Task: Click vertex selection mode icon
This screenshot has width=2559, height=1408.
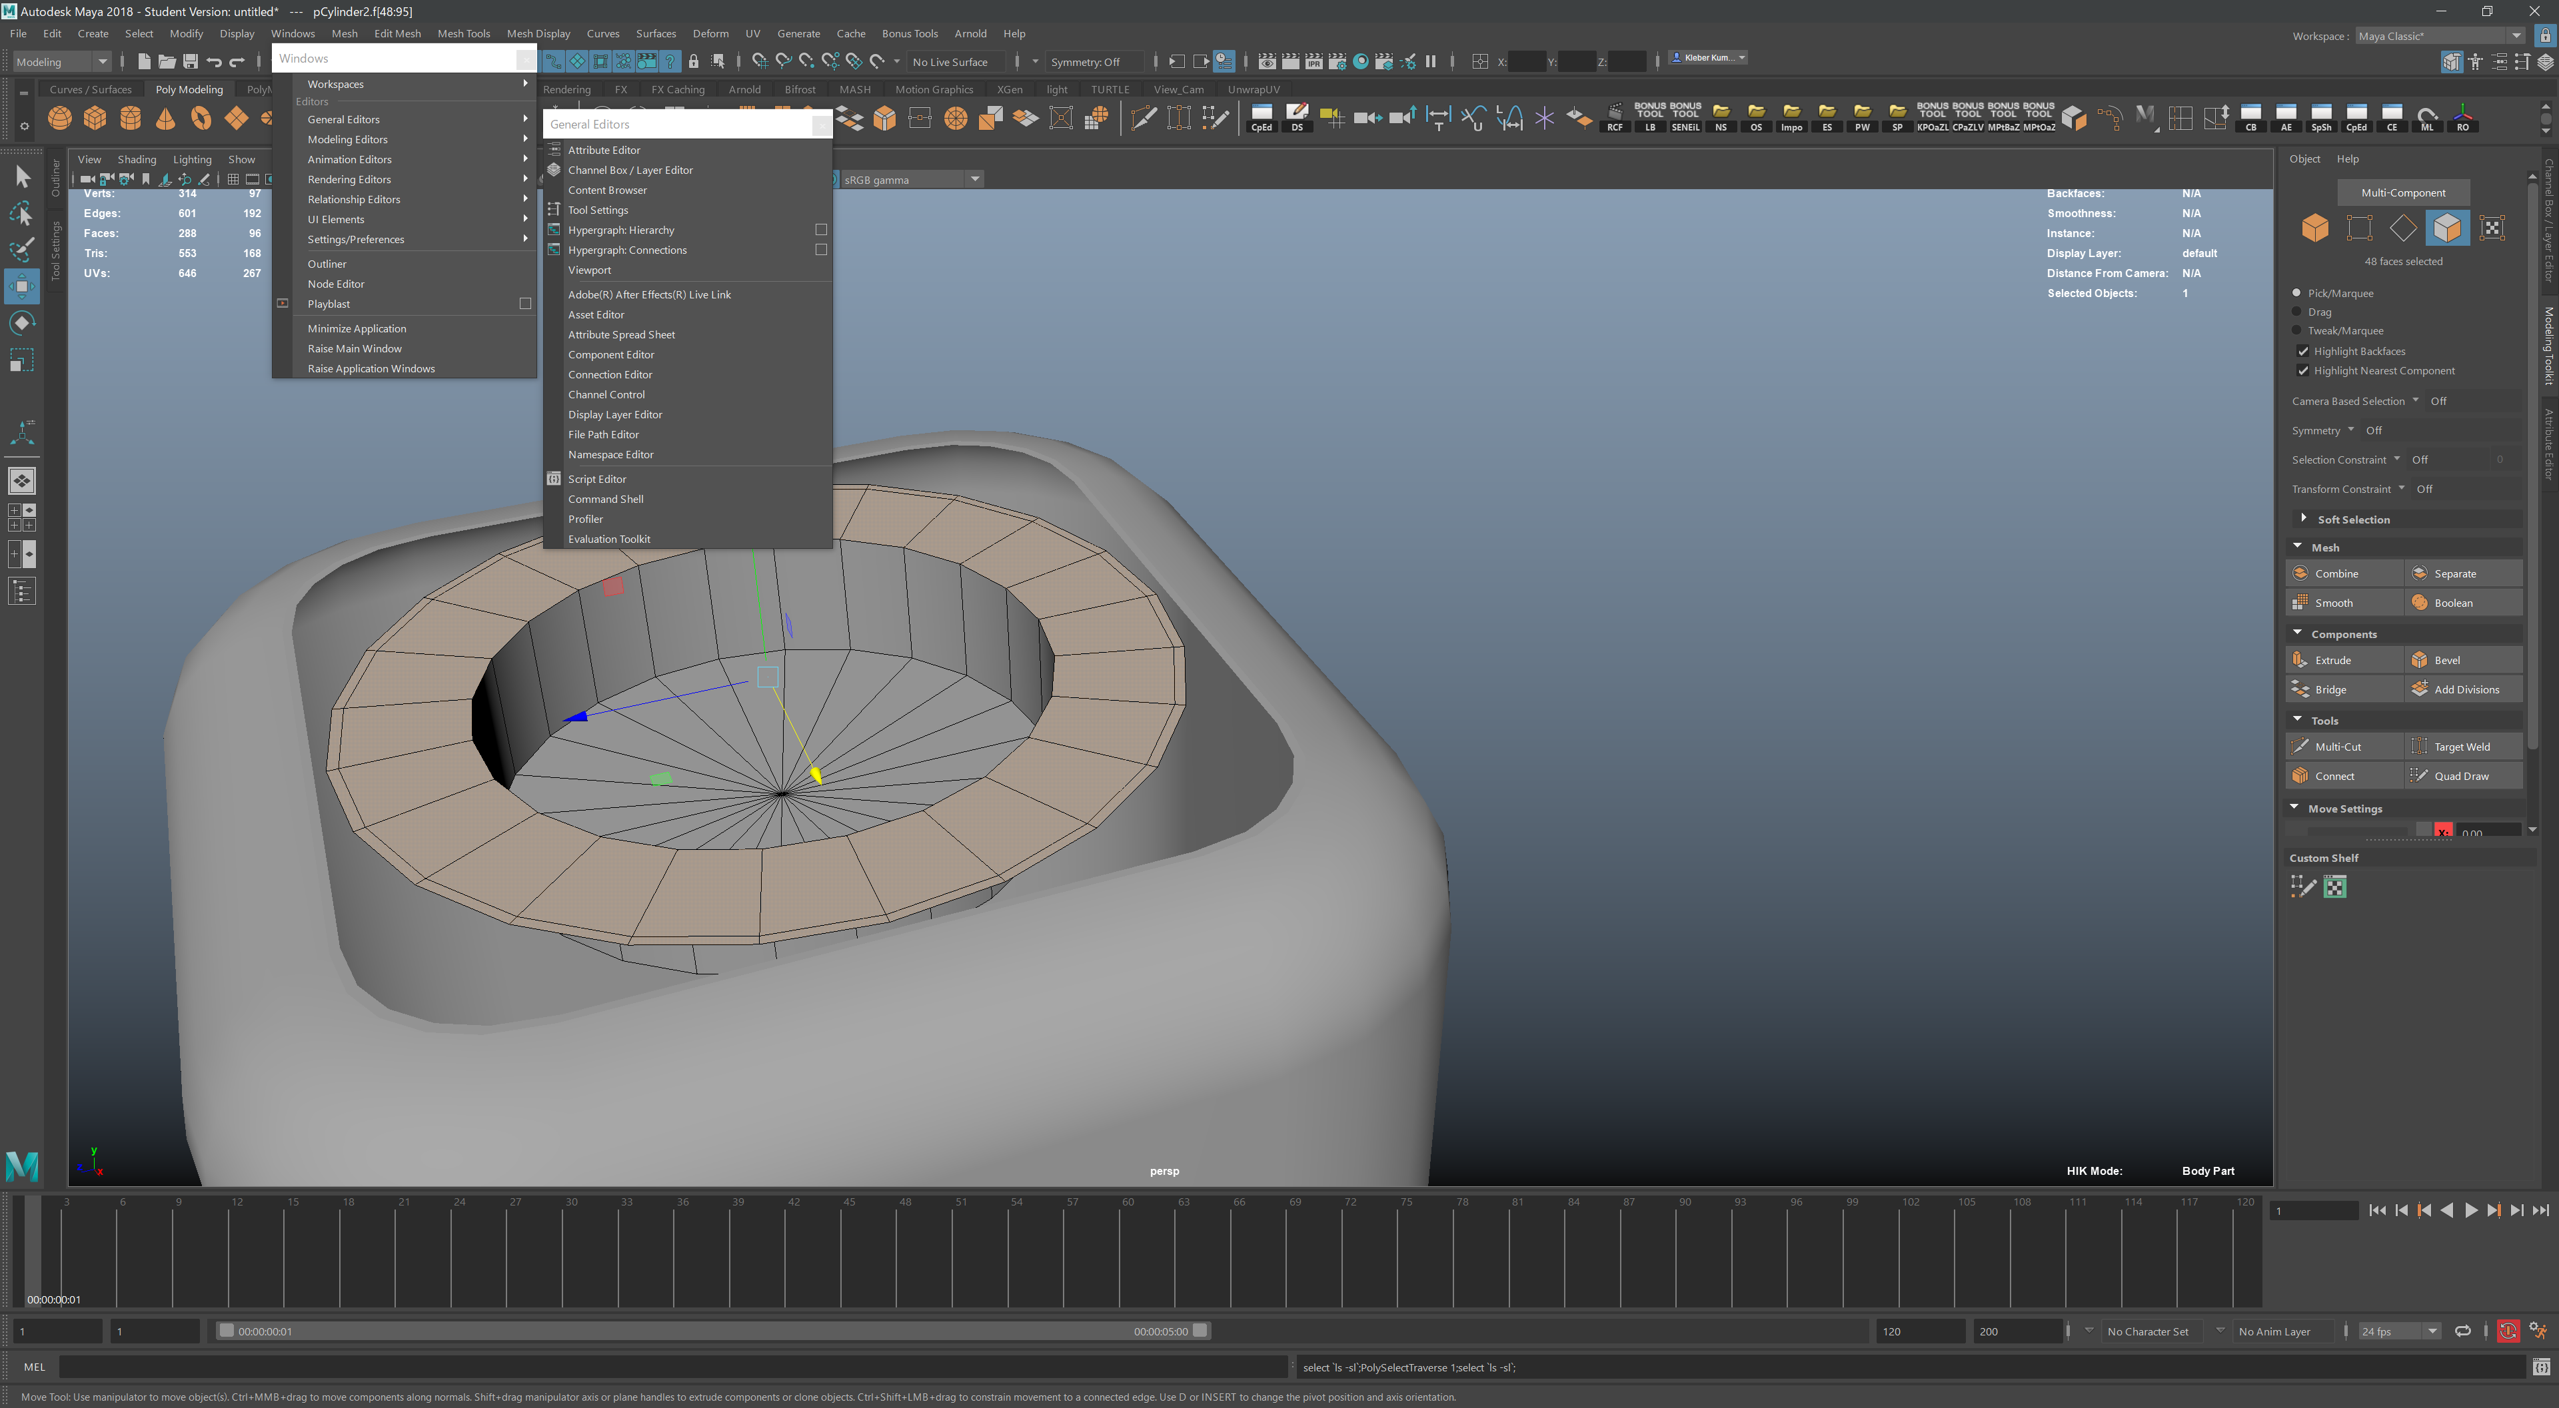Action: pos(2359,228)
